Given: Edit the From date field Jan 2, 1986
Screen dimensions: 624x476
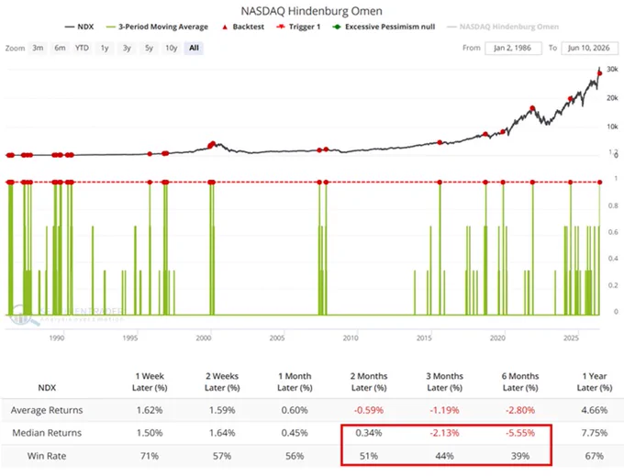Looking at the screenshot, I should (513, 48).
